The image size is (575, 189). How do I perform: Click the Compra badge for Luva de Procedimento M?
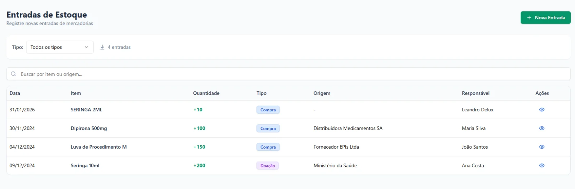click(268, 147)
